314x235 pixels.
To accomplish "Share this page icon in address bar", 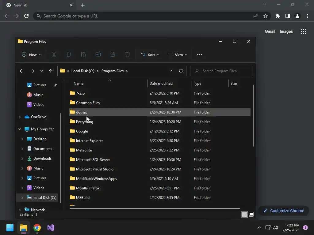I will pyautogui.click(x=256, y=16).
